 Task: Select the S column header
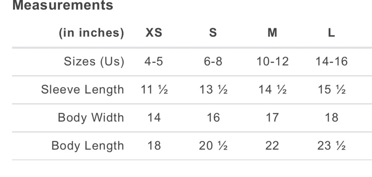(213, 33)
